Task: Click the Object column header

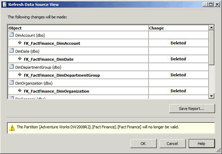Action: pyautogui.click(x=78, y=28)
